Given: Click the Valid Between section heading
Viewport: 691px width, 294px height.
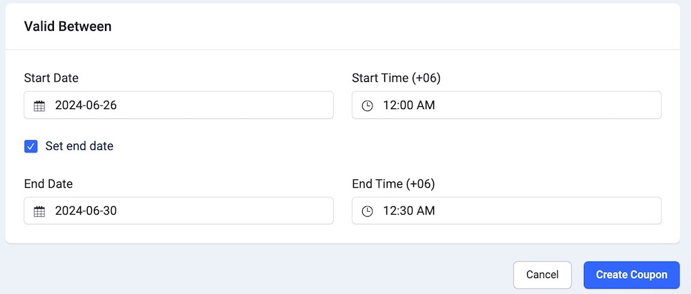Looking at the screenshot, I should click(68, 27).
